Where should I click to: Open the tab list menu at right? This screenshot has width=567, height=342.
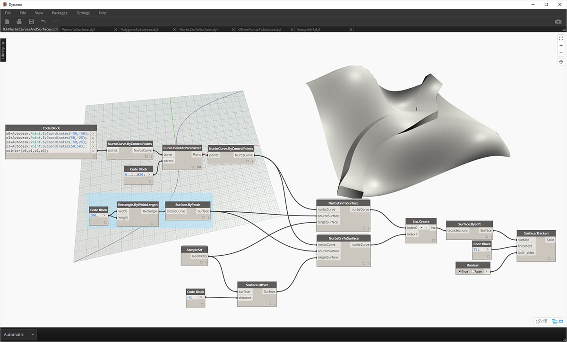coord(564,29)
